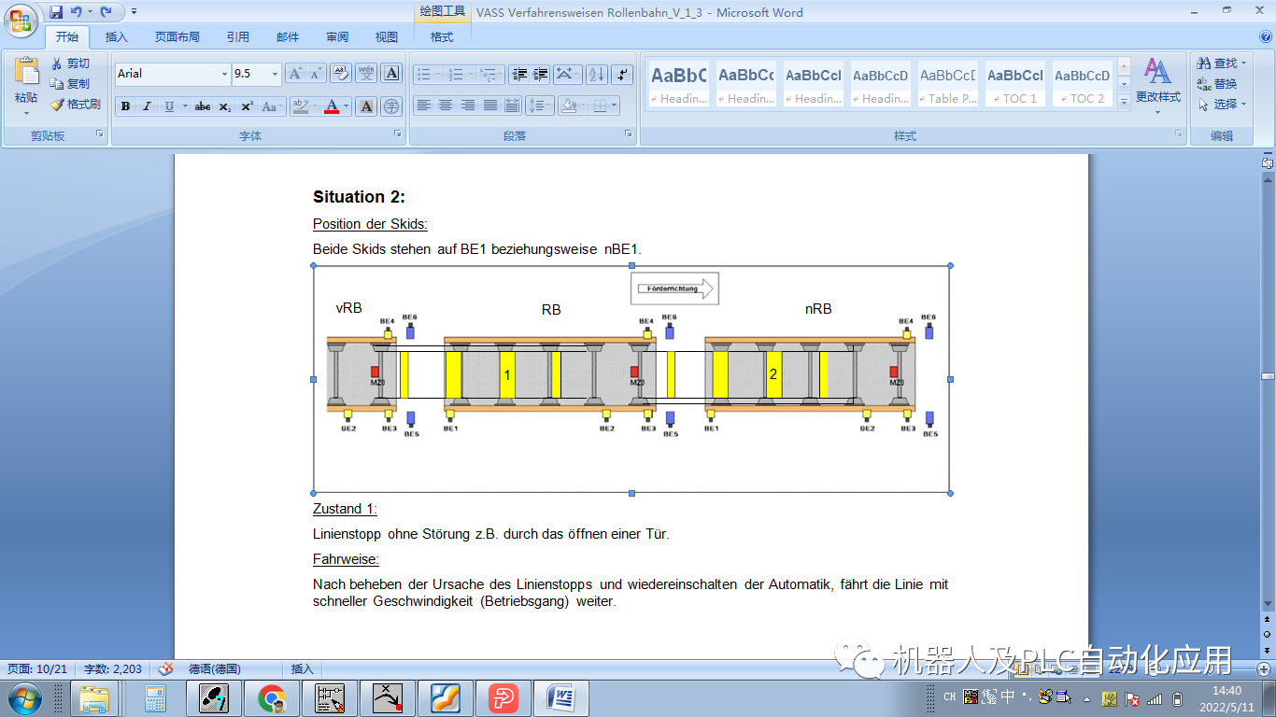Toggle the bulleted list formatting
This screenshot has height=717, width=1276.
coord(427,74)
